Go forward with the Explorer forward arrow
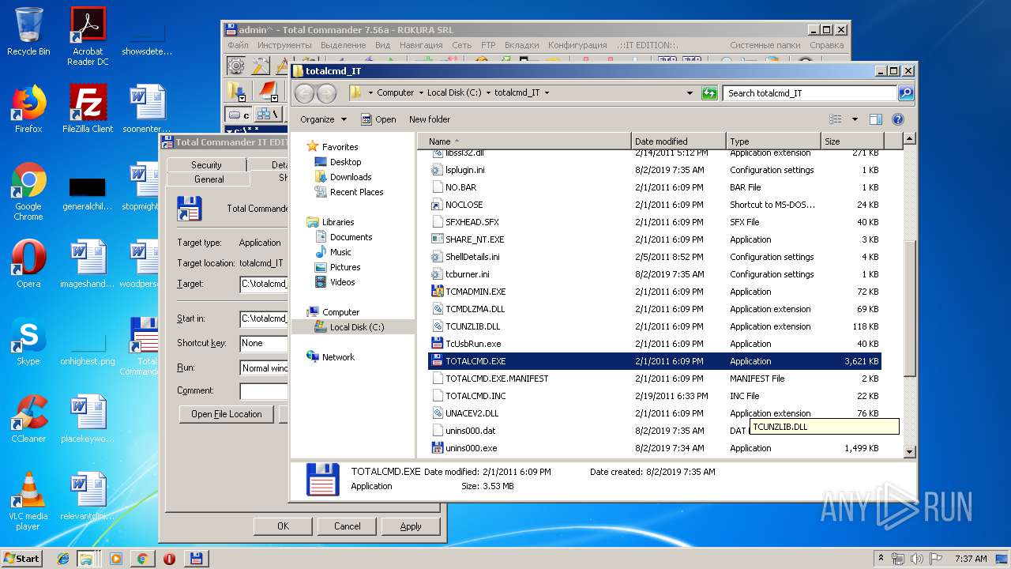Screen dimensions: 1011x569 coord(326,93)
